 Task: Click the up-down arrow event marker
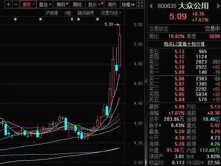[72, 19]
